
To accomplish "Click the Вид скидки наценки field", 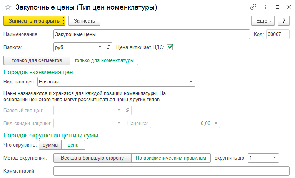I will coord(85,123).
